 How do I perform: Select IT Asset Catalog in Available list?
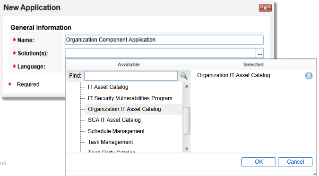click(x=108, y=87)
